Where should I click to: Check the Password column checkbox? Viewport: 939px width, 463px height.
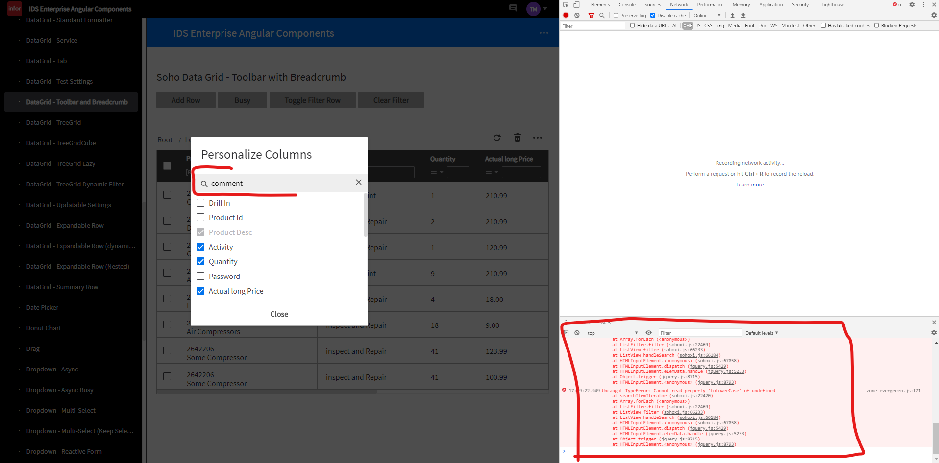coord(200,276)
